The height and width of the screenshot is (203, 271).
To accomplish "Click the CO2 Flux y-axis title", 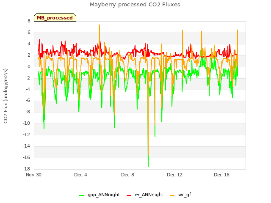I will tap(6, 96).
